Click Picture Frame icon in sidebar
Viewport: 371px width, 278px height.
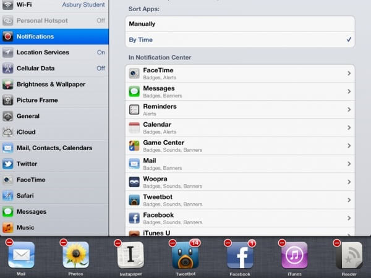click(x=8, y=100)
